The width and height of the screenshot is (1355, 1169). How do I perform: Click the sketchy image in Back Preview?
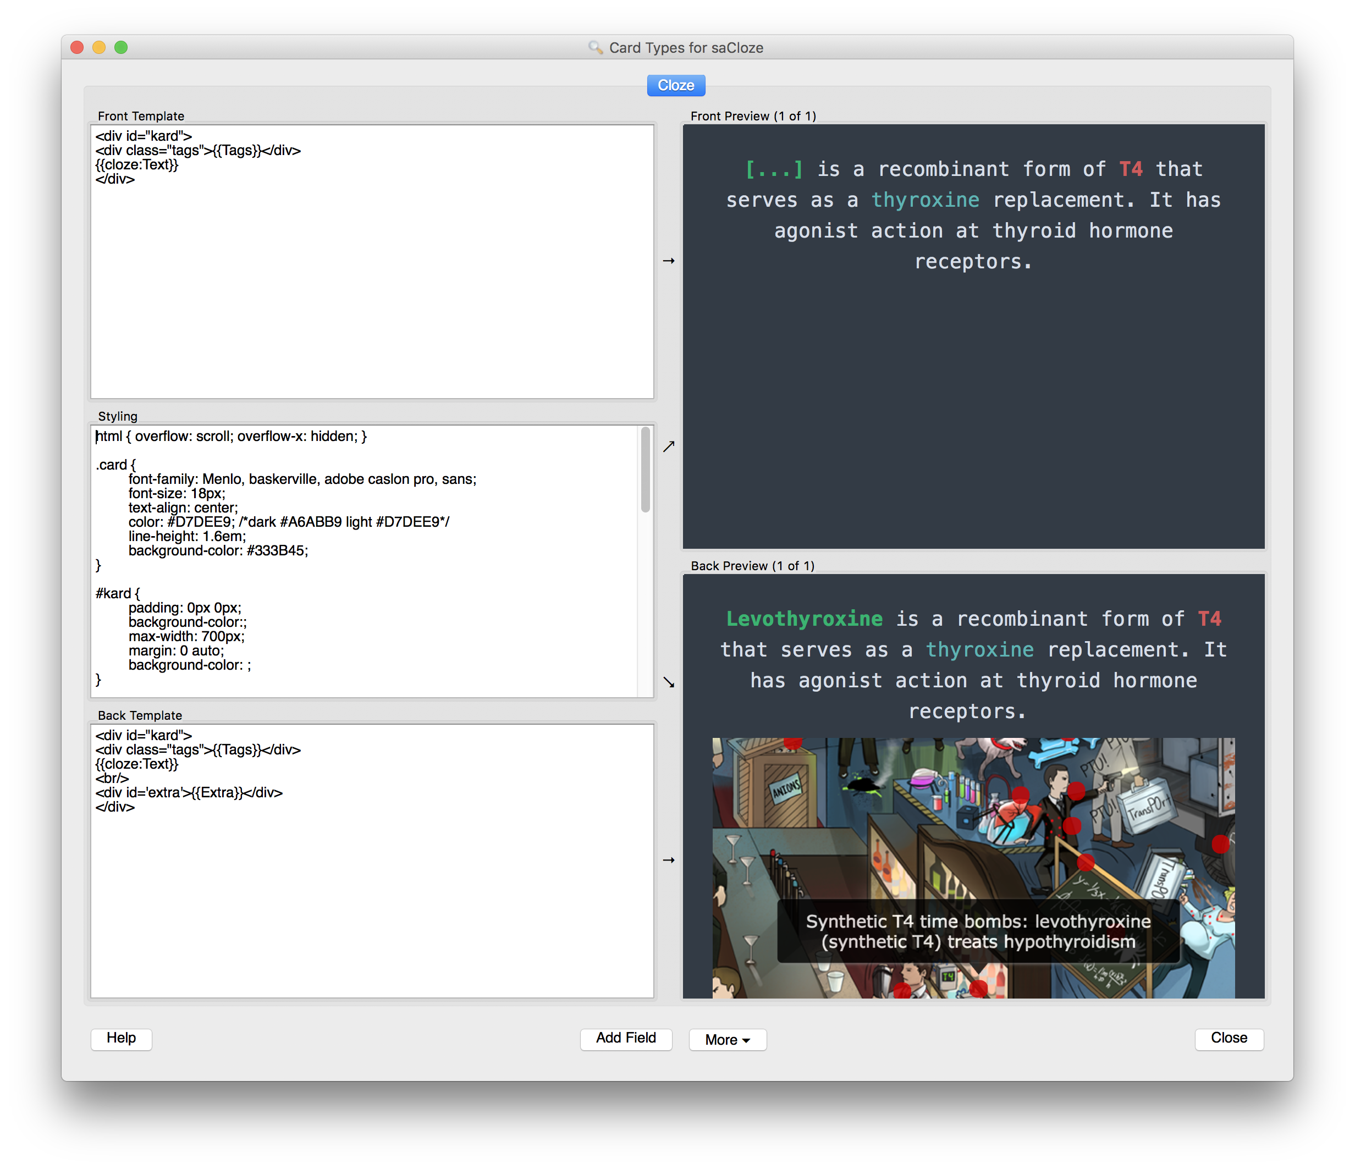pyautogui.click(x=973, y=868)
